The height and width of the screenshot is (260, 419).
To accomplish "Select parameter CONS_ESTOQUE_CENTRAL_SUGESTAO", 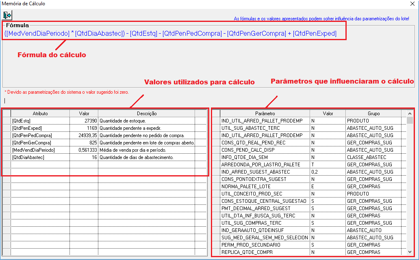I will [x=265, y=201].
